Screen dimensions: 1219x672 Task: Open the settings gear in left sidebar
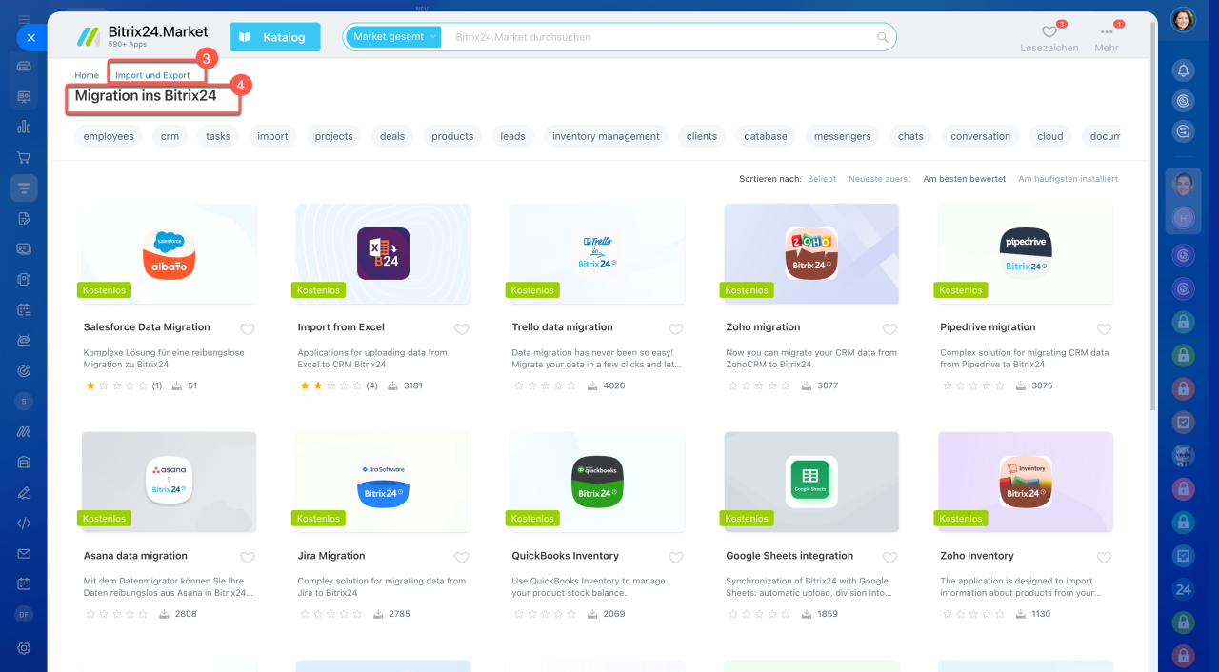[x=24, y=647]
